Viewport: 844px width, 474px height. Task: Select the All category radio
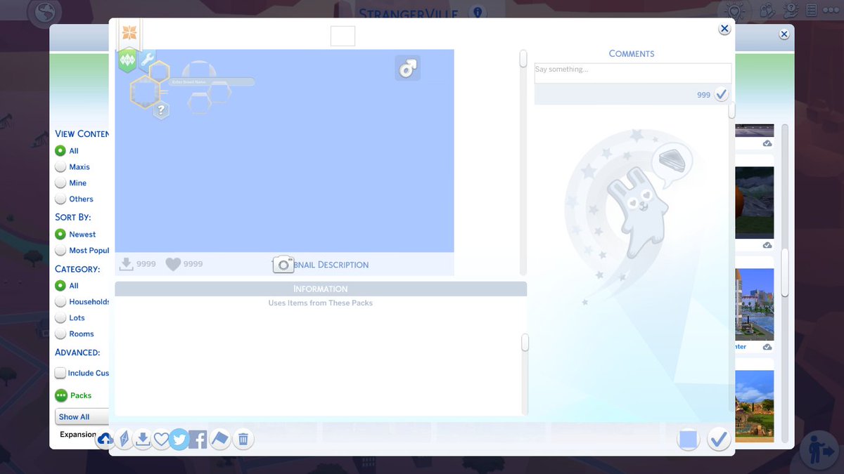point(60,285)
